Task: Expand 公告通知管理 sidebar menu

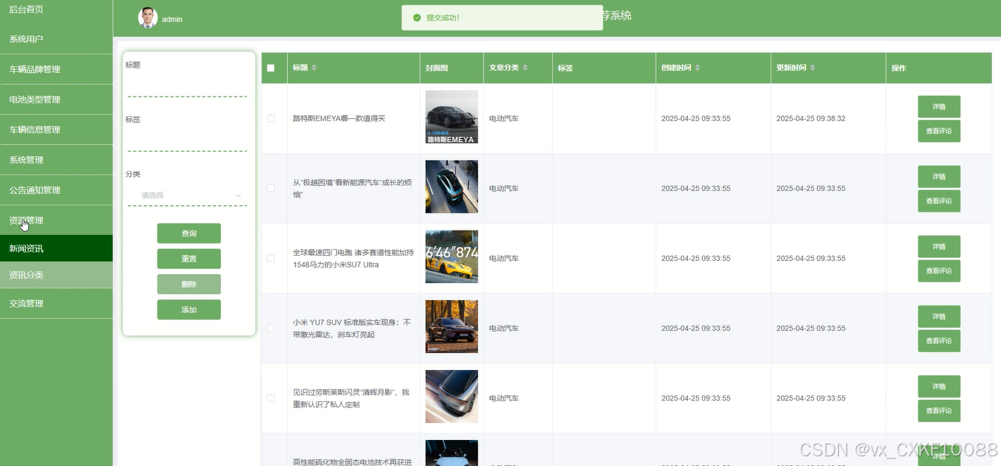Action: coord(57,190)
